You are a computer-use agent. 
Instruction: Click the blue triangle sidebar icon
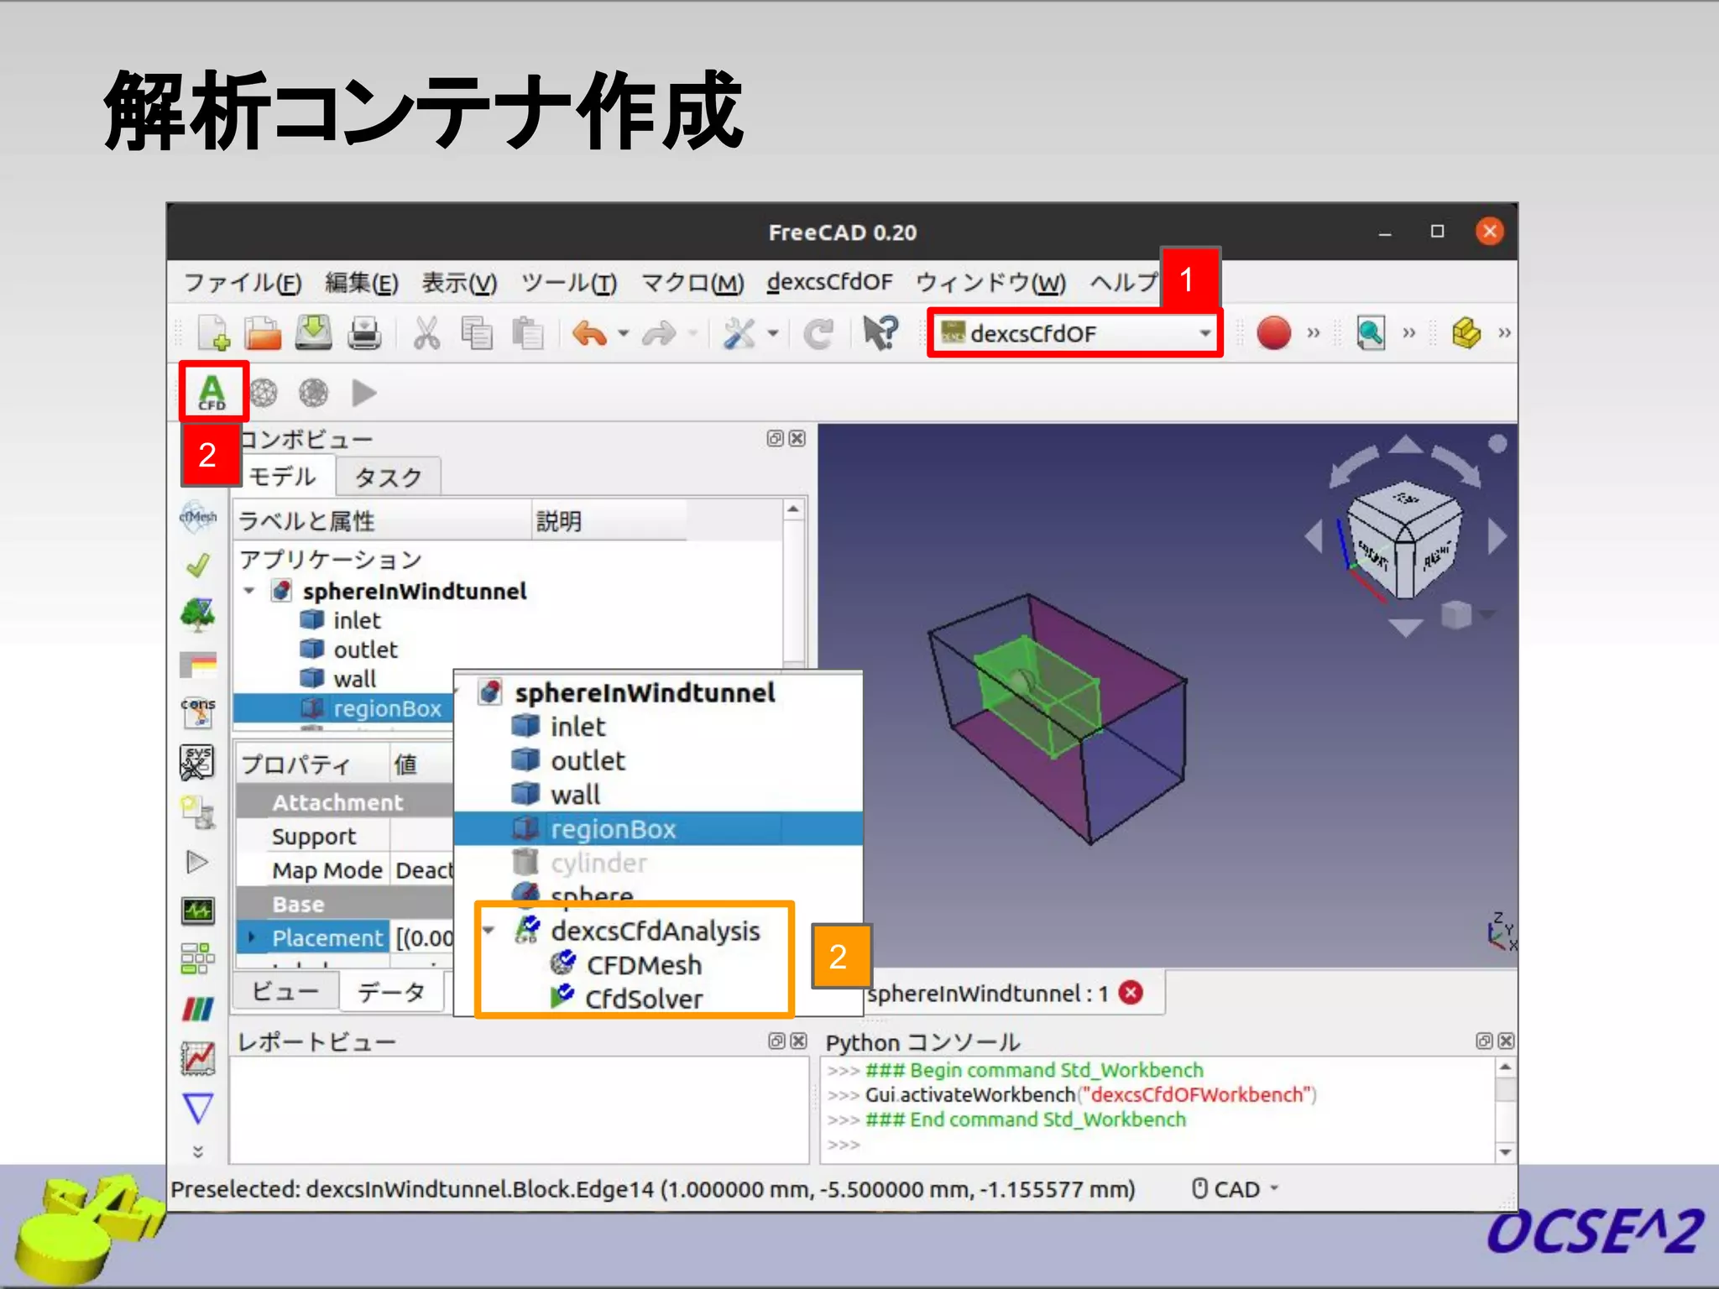coord(198,1109)
